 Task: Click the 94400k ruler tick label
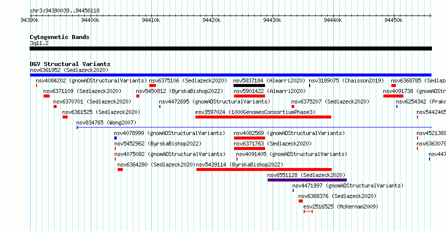pos(90,20)
